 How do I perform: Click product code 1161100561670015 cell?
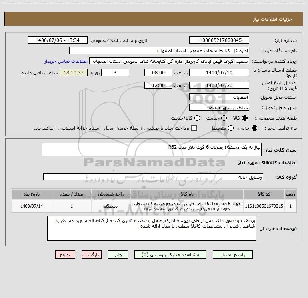click(x=264, y=206)
